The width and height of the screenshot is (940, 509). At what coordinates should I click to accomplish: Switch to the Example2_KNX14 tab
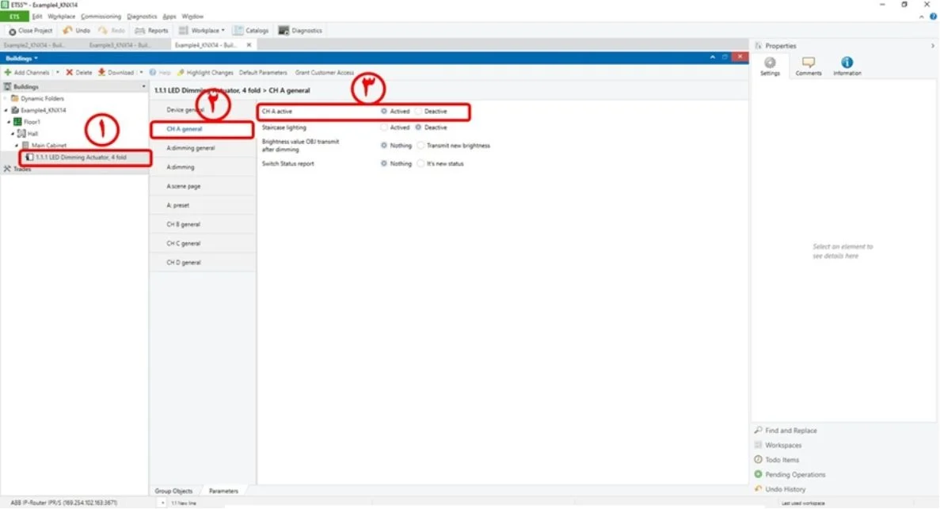34,45
